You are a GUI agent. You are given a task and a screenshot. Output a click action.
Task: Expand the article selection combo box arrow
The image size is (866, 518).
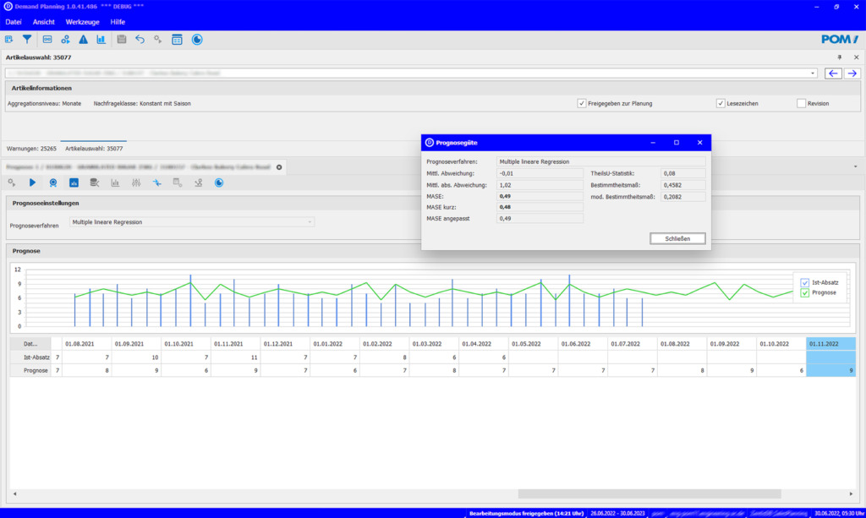[x=814, y=74]
